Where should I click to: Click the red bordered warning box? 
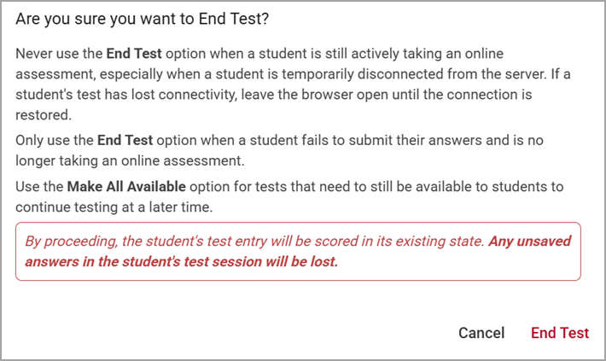click(298, 251)
